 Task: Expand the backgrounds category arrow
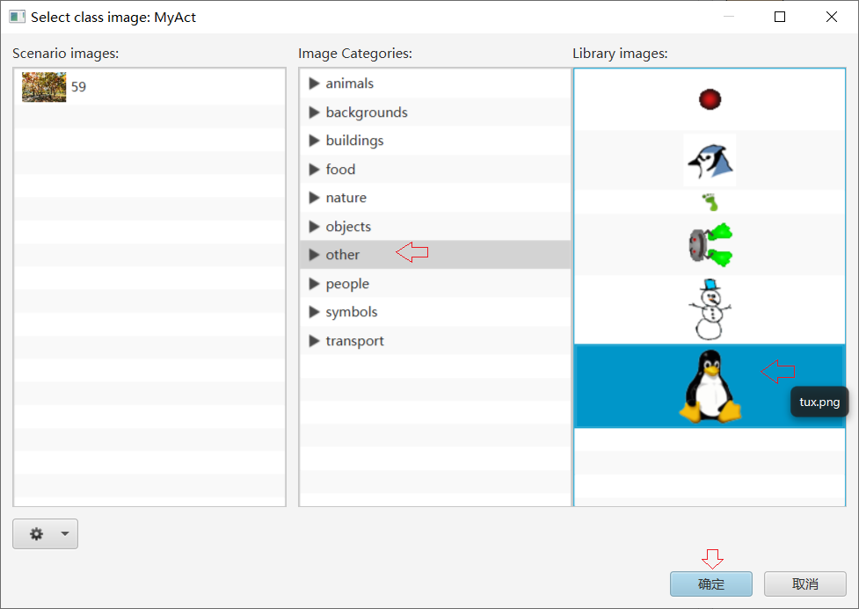pyautogui.click(x=314, y=112)
